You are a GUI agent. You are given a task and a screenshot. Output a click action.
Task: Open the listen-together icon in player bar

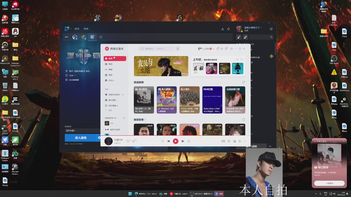(234, 141)
